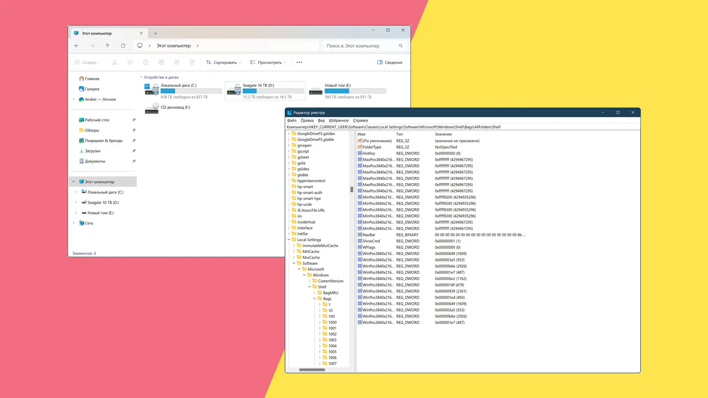Click the Copy icon in Explorer toolbar
Image resolution: width=708 pixels, height=398 pixels.
[130, 62]
